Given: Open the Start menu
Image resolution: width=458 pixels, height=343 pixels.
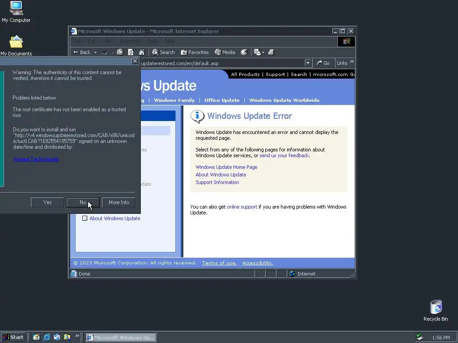Looking at the screenshot, I should coord(13,338).
